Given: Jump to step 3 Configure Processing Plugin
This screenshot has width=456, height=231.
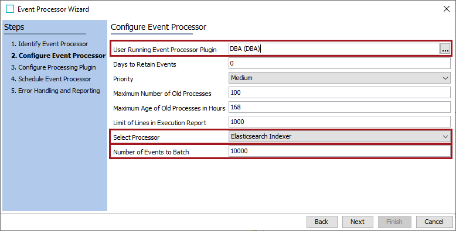Looking at the screenshot, I should (53, 67).
